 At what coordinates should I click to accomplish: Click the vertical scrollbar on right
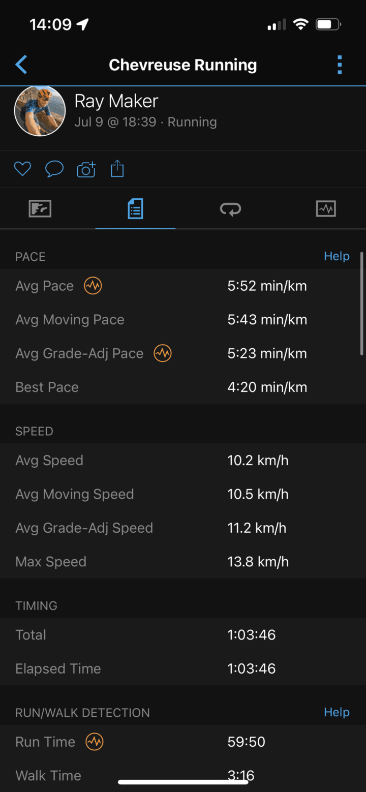click(361, 303)
